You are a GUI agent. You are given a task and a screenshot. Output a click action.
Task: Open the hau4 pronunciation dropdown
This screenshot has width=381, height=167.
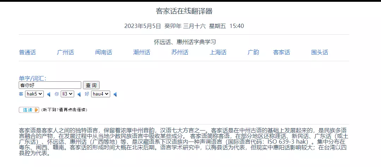[x=101, y=94]
